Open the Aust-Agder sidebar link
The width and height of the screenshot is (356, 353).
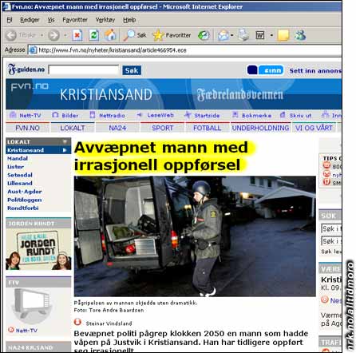pyautogui.click(x=25, y=192)
